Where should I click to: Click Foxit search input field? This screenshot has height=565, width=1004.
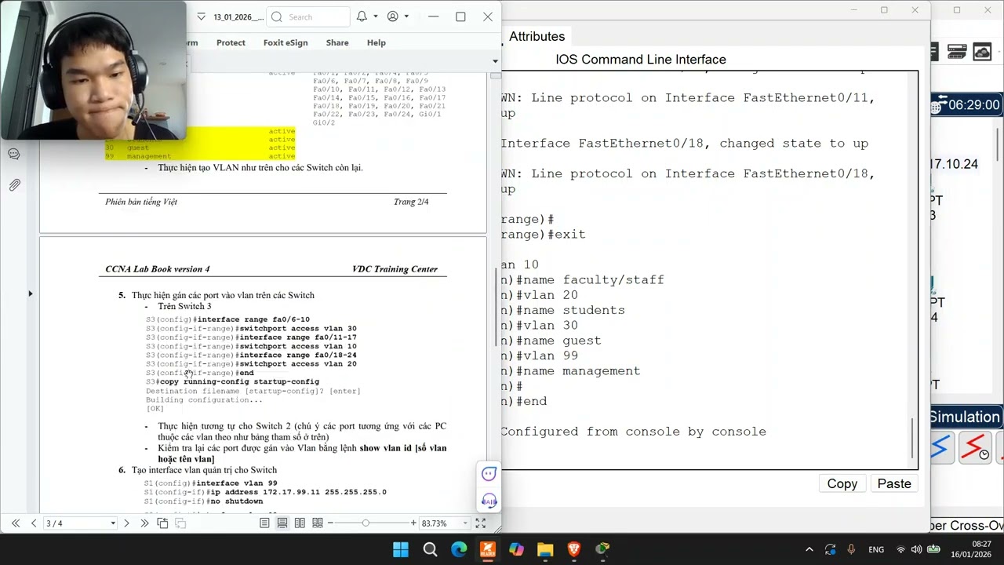pyautogui.click(x=308, y=16)
